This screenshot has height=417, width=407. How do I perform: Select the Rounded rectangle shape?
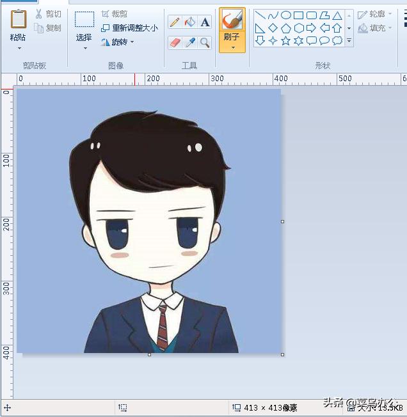[x=312, y=15]
